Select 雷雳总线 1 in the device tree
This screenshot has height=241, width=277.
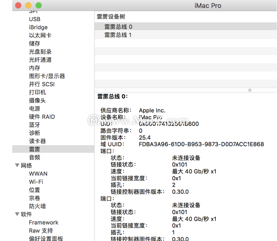185,35
